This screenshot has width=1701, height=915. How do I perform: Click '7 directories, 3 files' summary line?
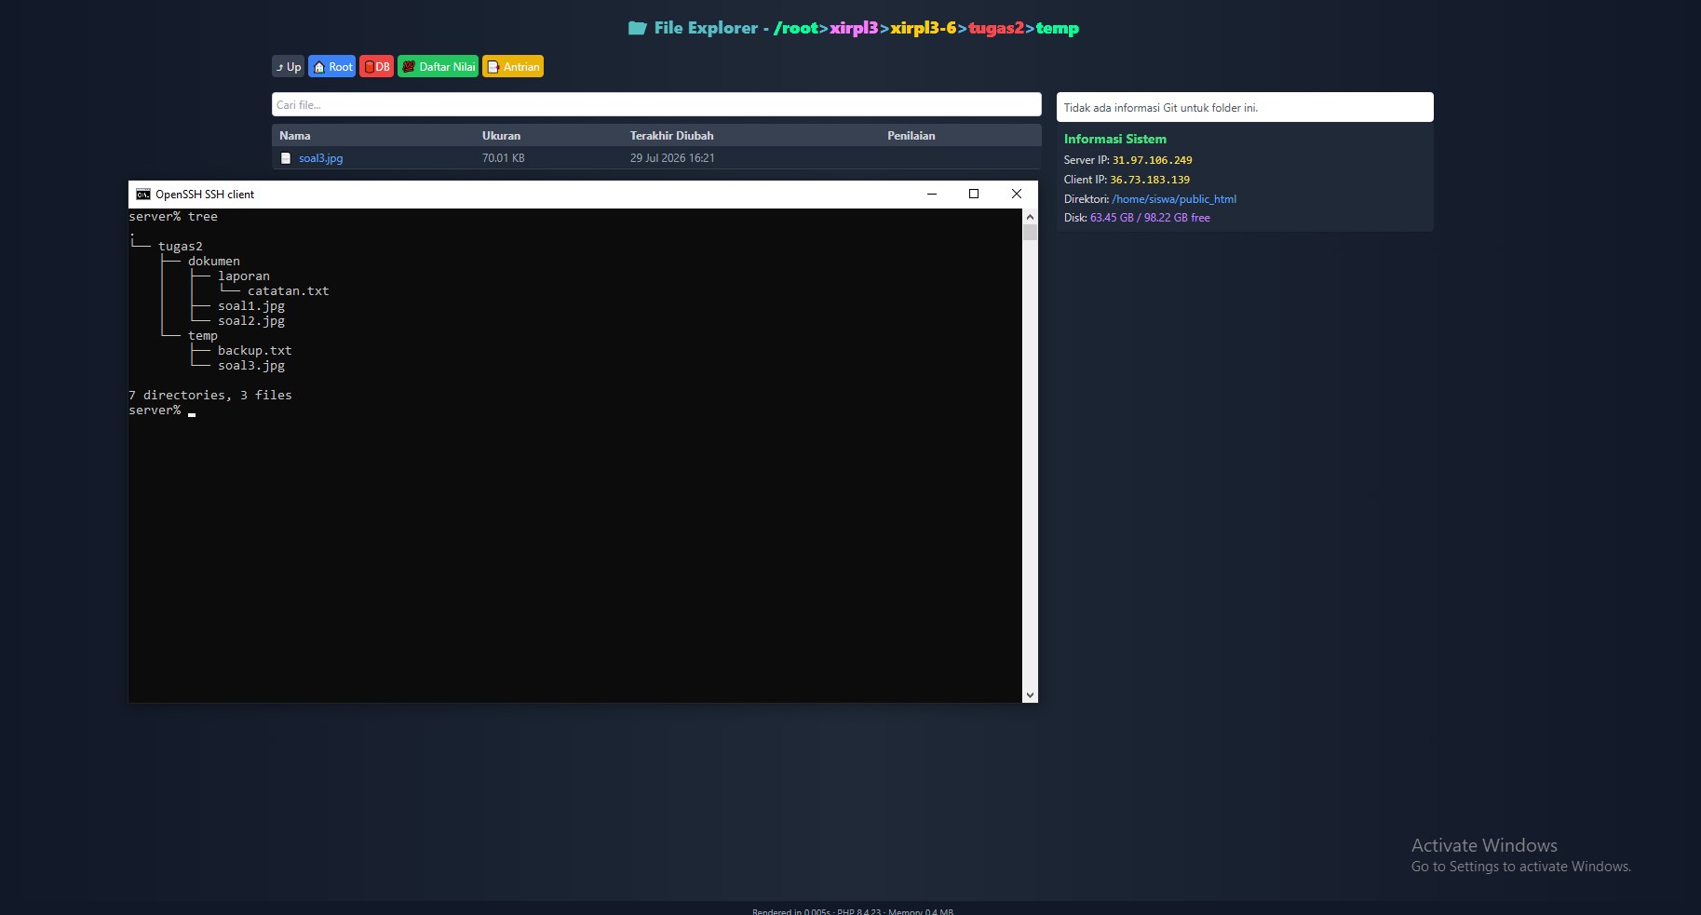210,396
